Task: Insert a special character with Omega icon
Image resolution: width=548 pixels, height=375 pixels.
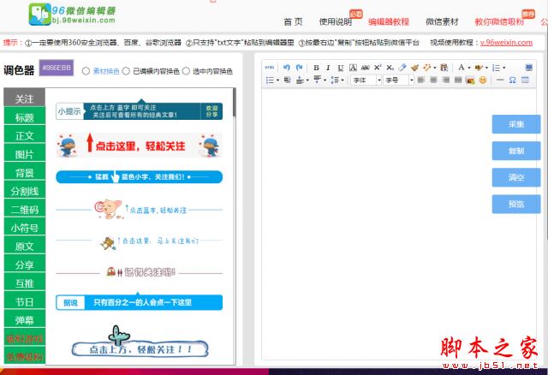Action: pyautogui.click(x=512, y=80)
